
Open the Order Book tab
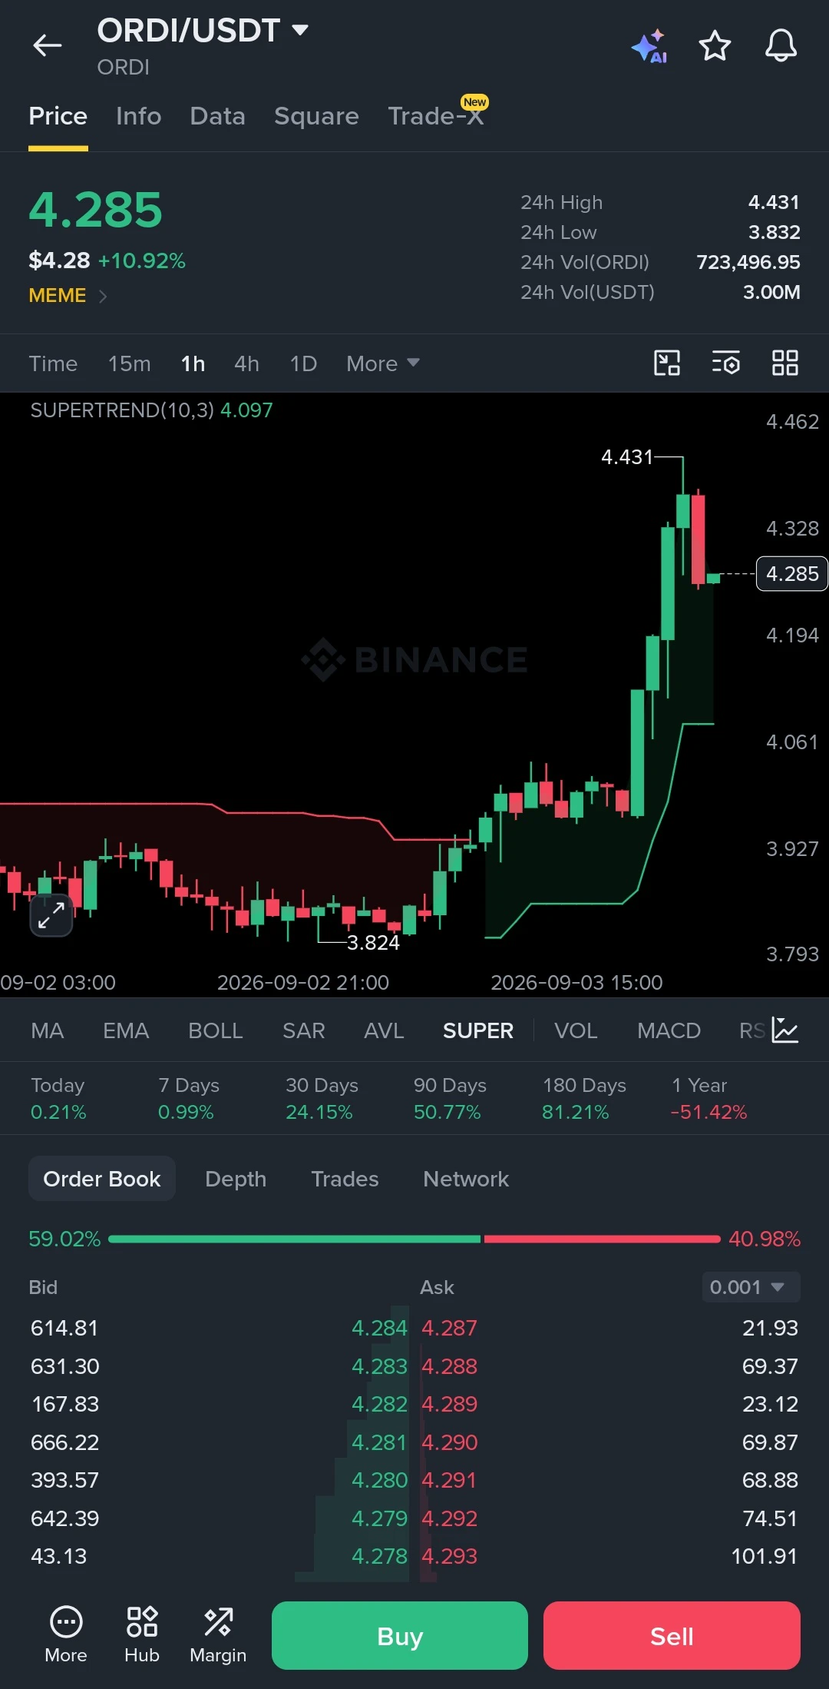coord(102,1179)
